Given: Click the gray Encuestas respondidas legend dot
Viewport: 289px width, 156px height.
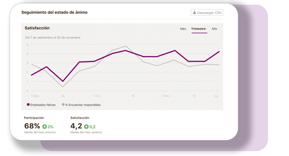Looking at the screenshot, I should pyautogui.click(x=63, y=104).
